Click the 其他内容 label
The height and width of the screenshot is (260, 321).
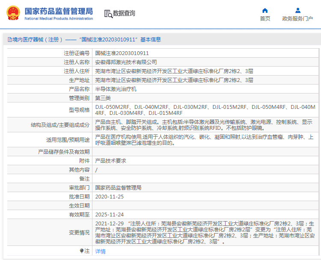[79, 170]
